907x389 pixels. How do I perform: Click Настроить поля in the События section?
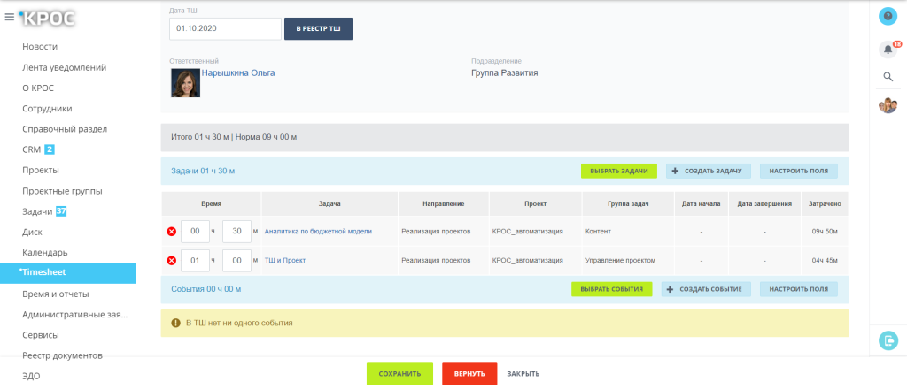[798, 289]
